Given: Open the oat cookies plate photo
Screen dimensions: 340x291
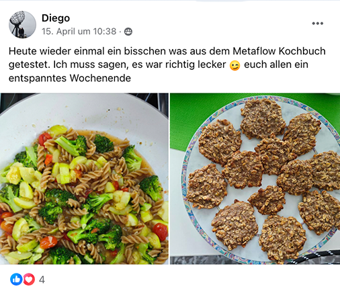Looking at the screenshot, I should (x=255, y=179).
